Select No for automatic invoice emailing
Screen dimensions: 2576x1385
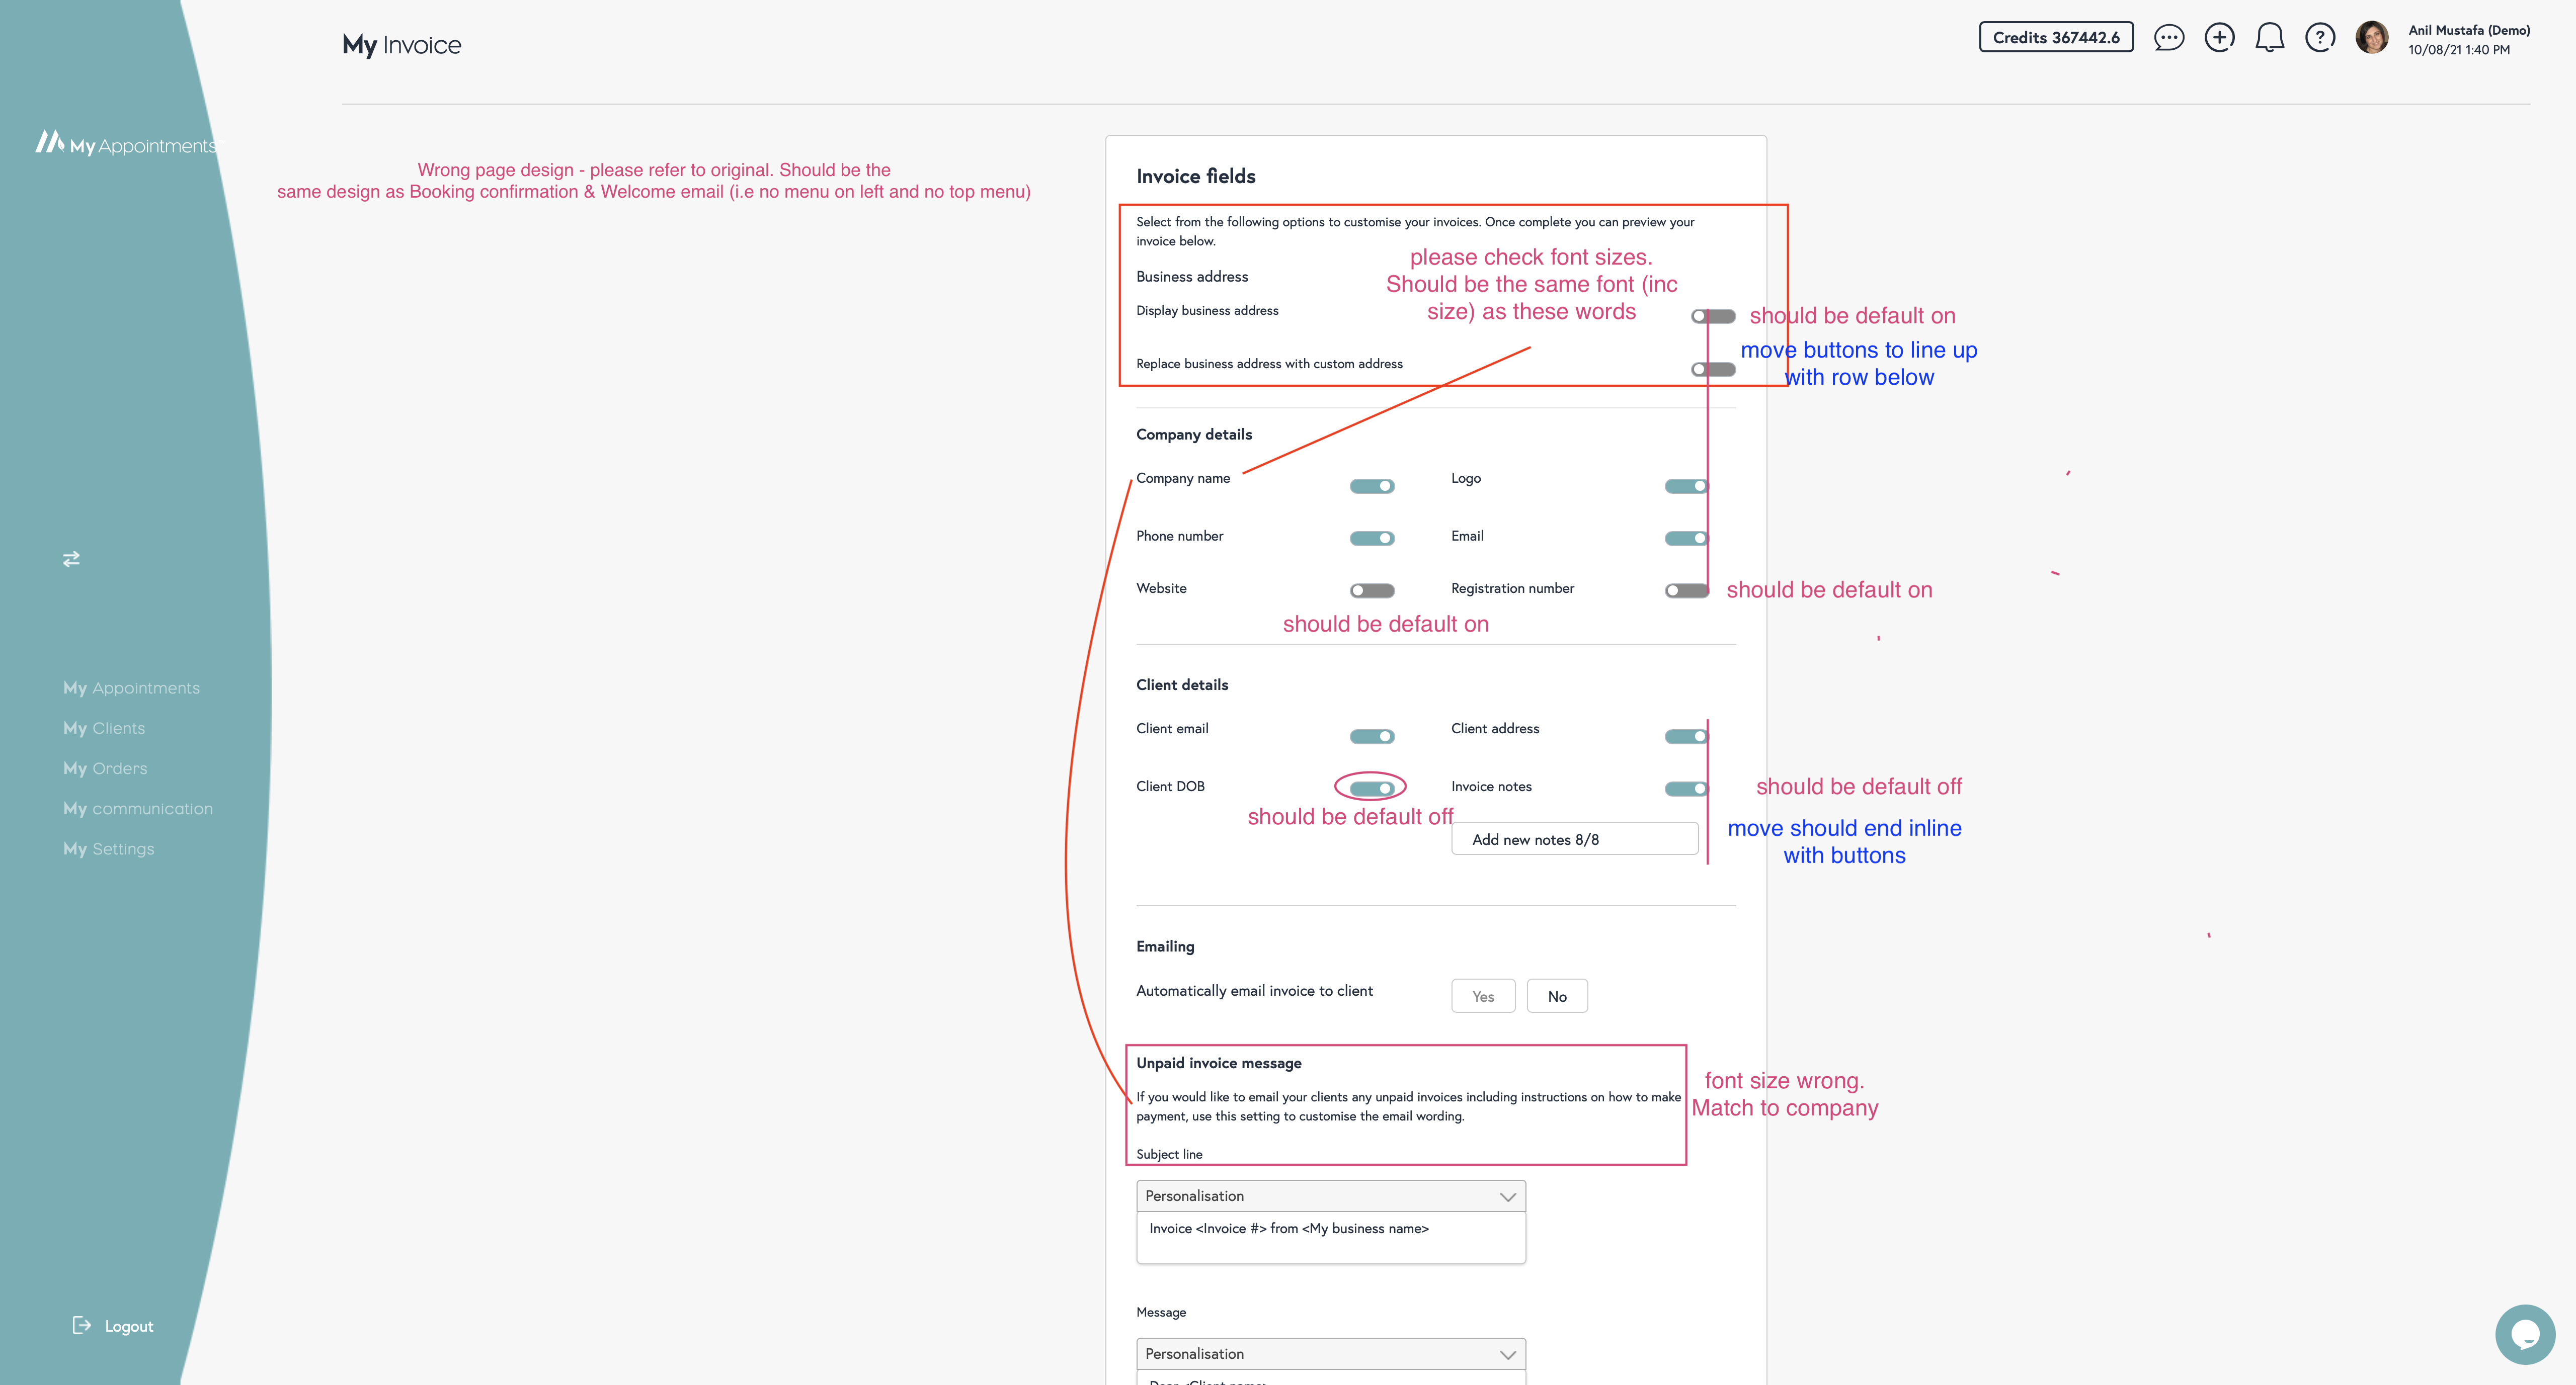pos(1557,996)
